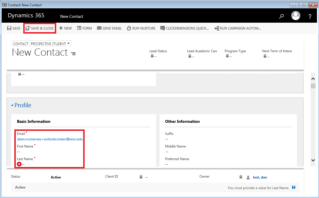This screenshot has width=319, height=198.
Task: Open the user profile avatar
Action: coord(295,16)
